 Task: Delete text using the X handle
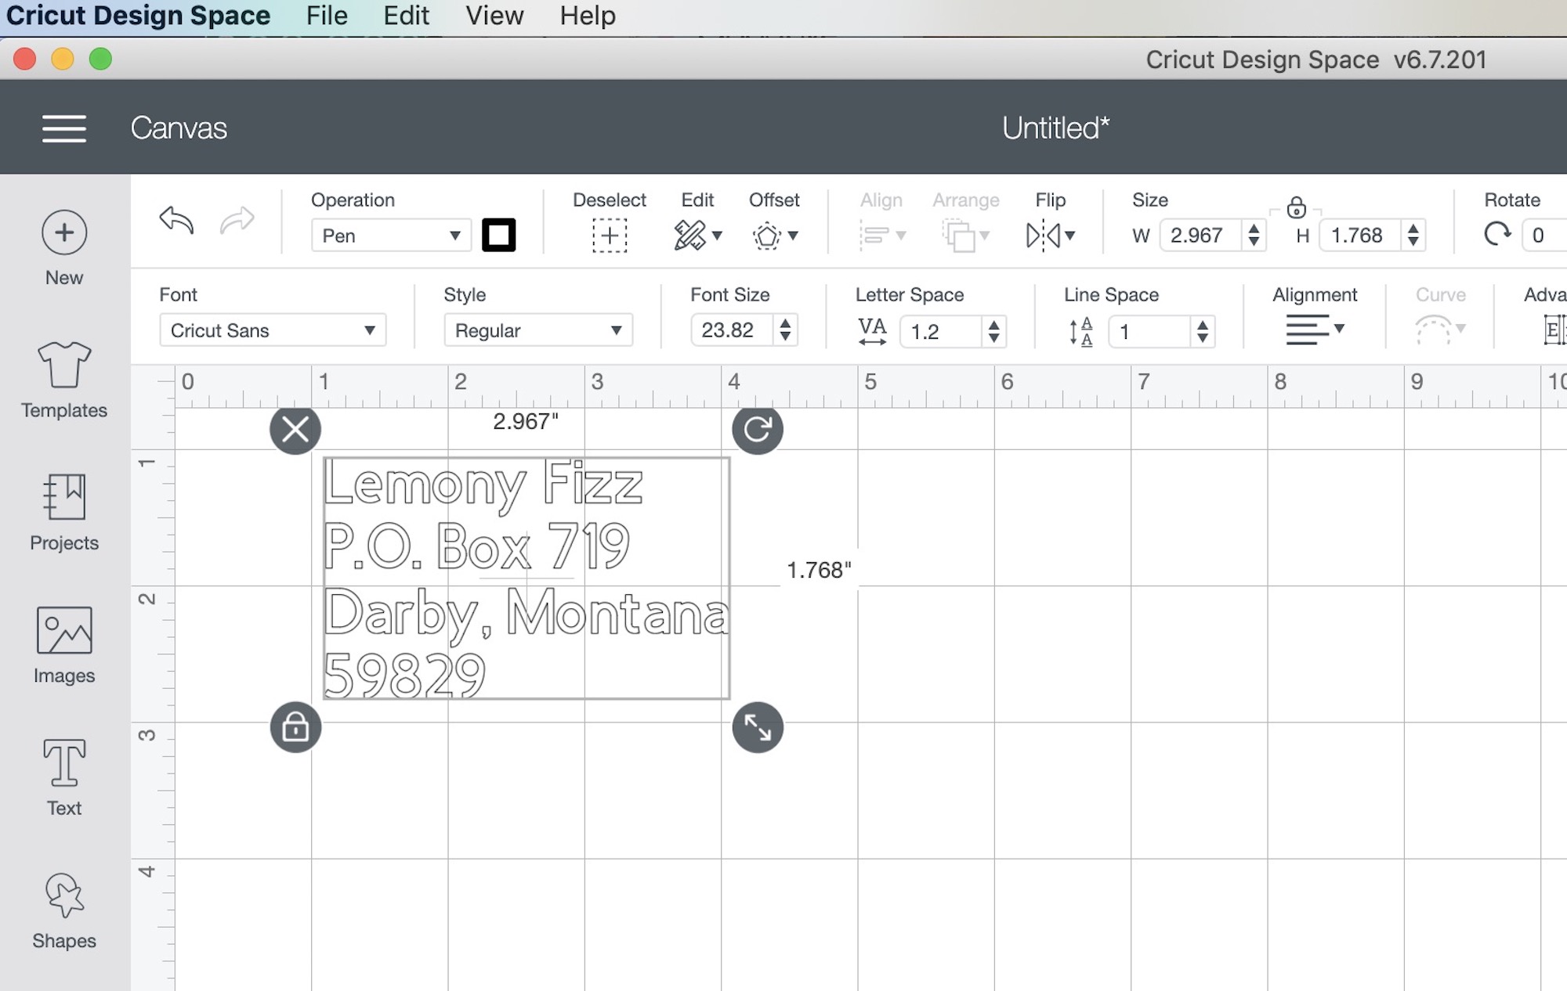pos(295,429)
